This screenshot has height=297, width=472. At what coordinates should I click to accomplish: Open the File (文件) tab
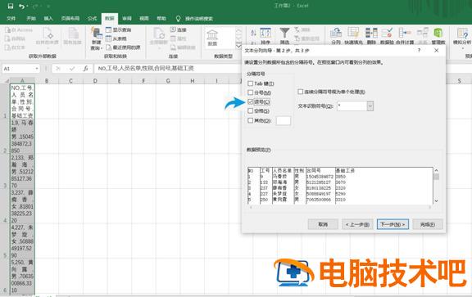(11, 19)
